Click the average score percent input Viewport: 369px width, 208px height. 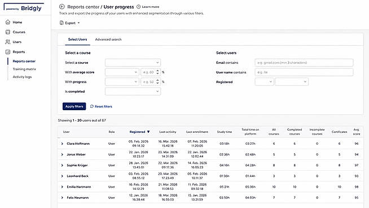click(151, 72)
